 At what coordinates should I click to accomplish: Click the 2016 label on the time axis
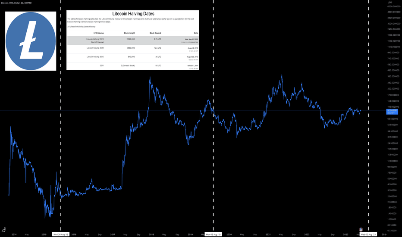click(x=74, y=234)
